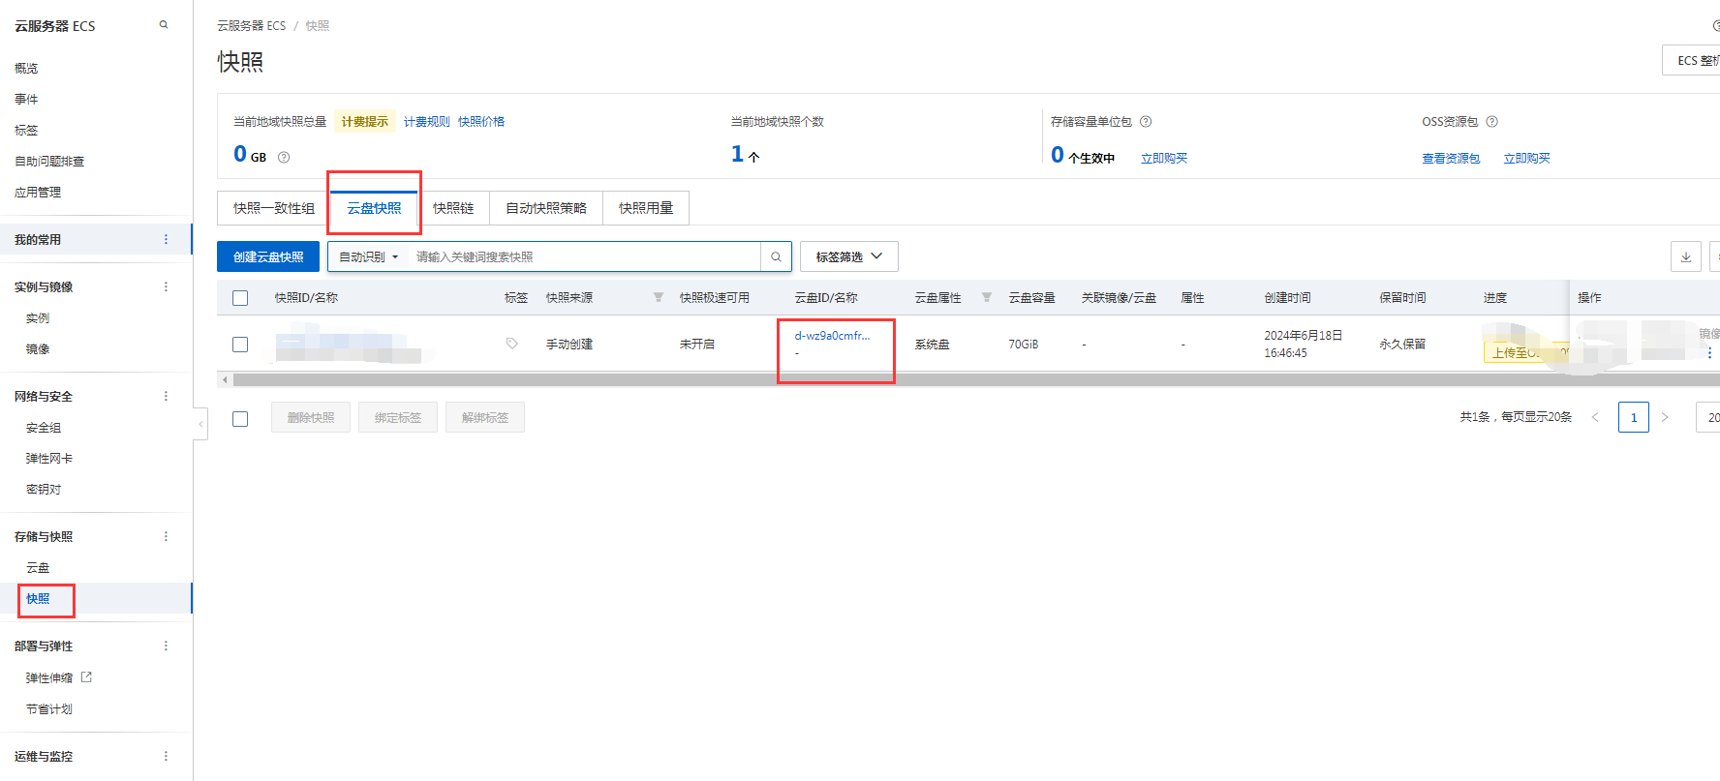Click the horizontal scrollbar left arrow
The height and width of the screenshot is (781, 1720).
click(x=225, y=379)
